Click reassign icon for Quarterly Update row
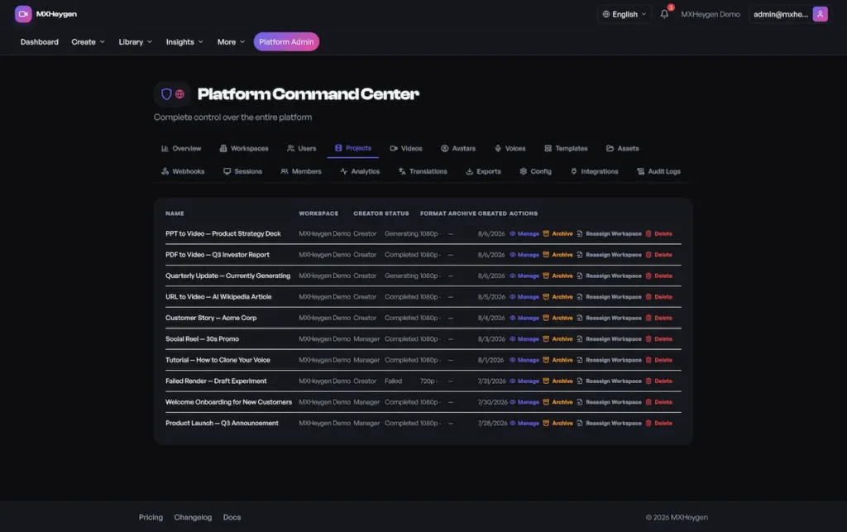Viewport: 847px width, 532px height. coord(580,276)
